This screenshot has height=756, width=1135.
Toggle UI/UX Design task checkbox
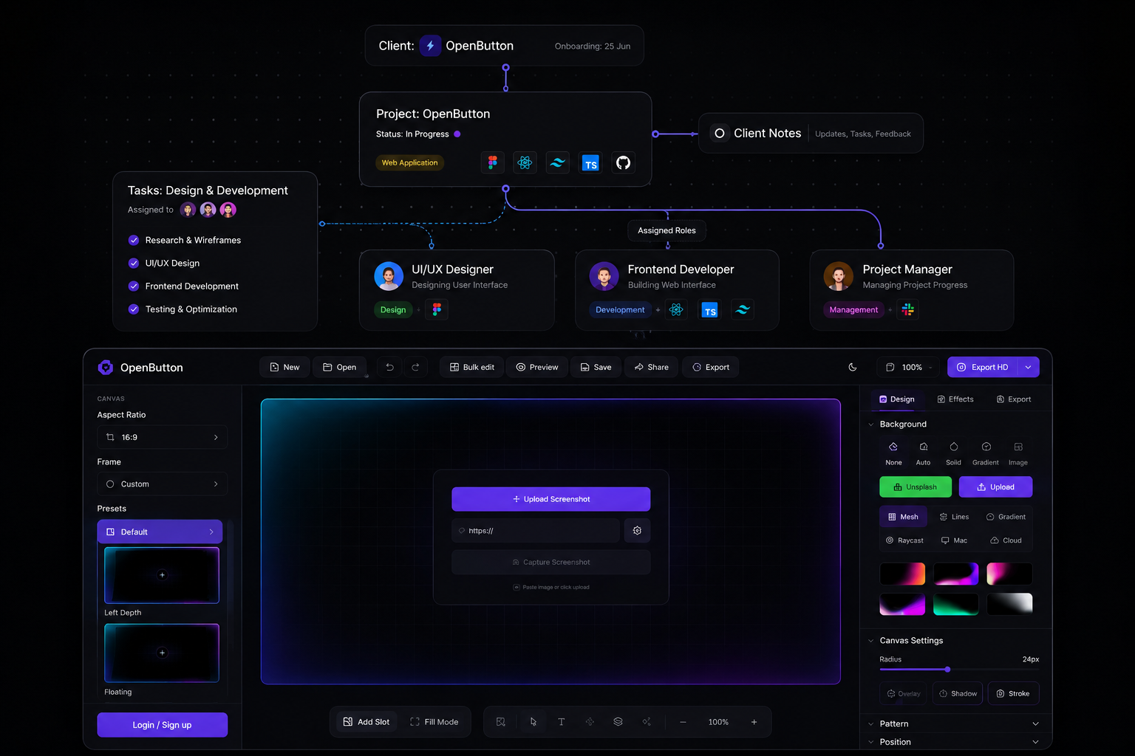(x=134, y=263)
